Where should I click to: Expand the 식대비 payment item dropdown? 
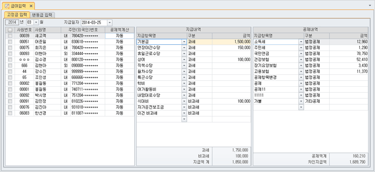184,101
